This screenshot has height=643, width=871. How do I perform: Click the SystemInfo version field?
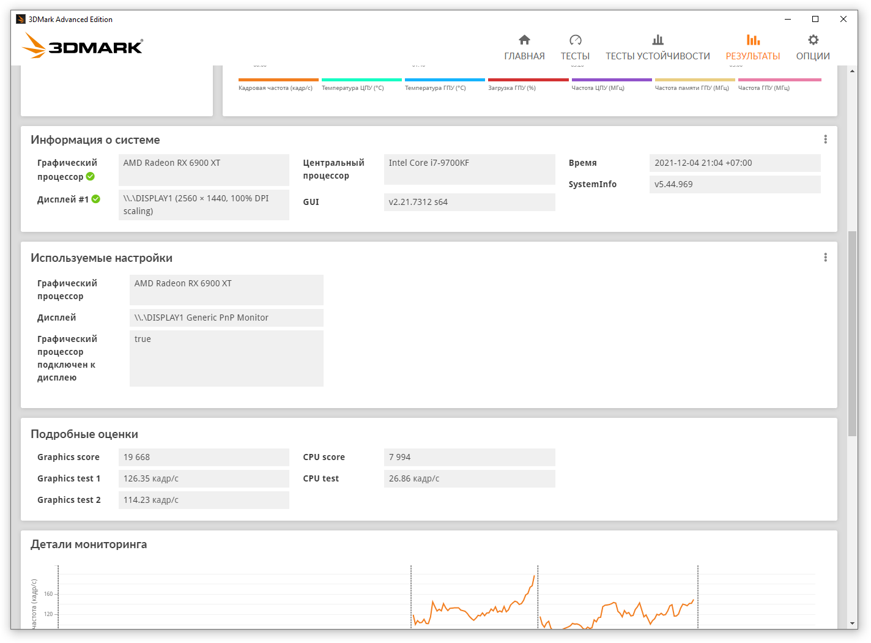coord(735,184)
